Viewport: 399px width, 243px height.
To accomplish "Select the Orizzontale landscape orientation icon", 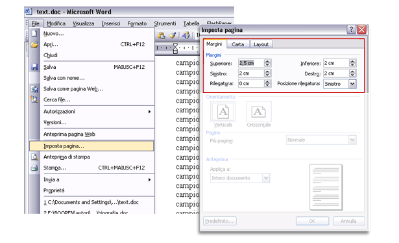I will click(x=258, y=112).
